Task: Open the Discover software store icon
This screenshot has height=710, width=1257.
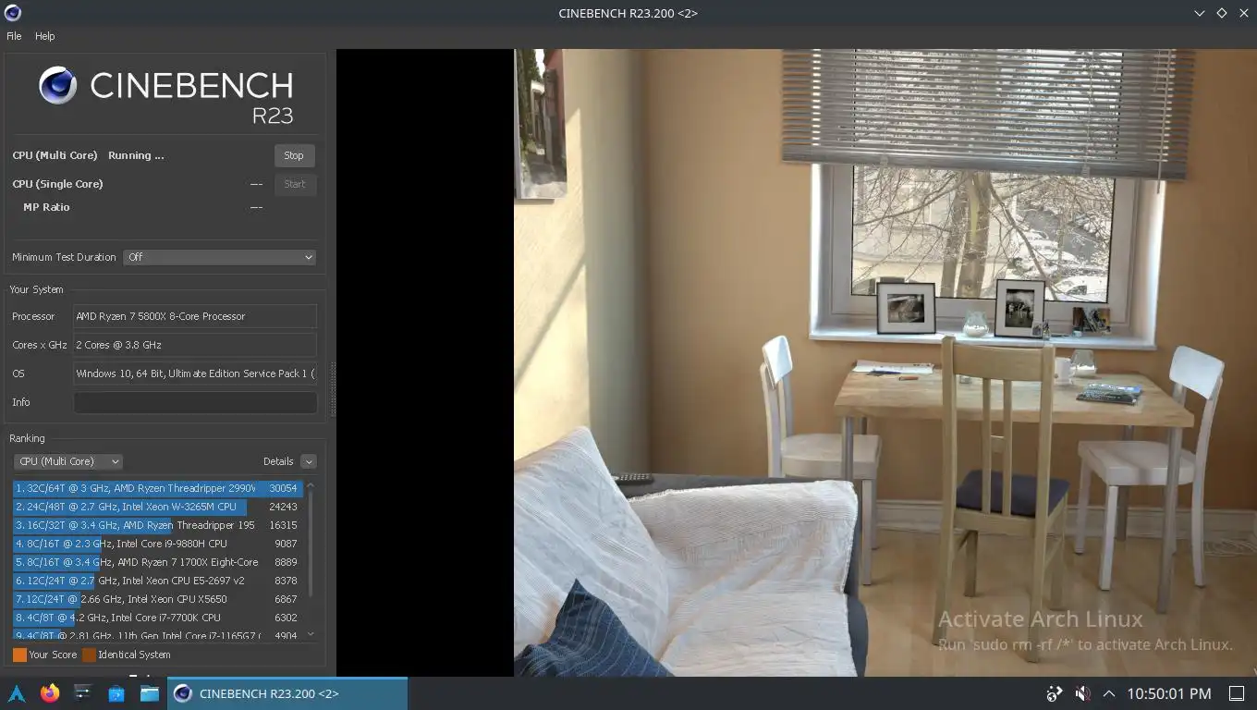Action: (x=116, y=693)
